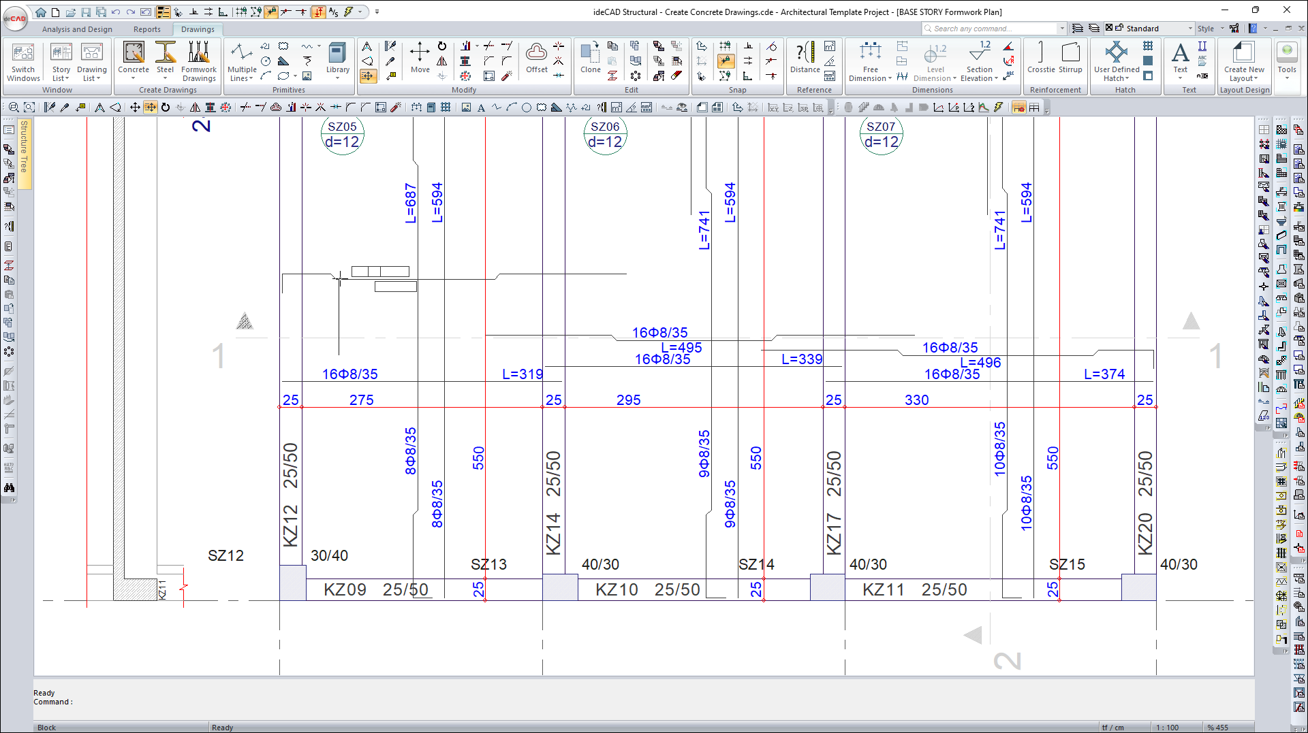
Task: Open the Reports ribbon tab
Action: [147, 29]
